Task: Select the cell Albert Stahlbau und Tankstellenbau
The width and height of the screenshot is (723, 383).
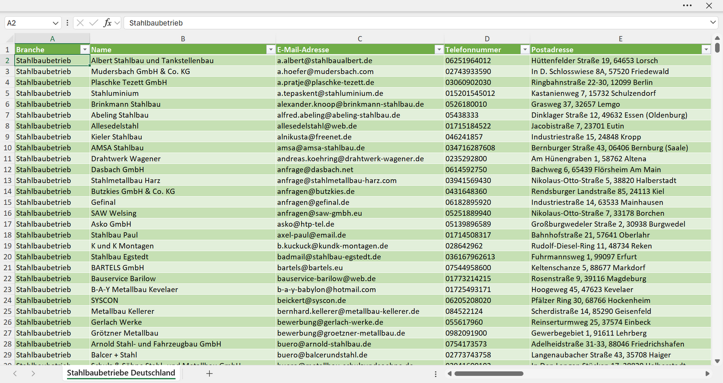Action: click(x=183, y=60)
